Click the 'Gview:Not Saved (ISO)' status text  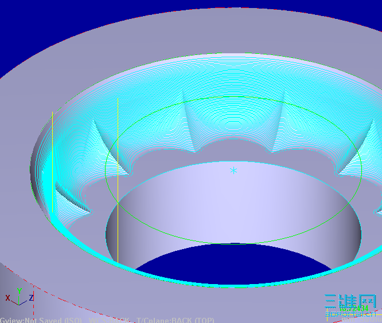coord(41,320)
